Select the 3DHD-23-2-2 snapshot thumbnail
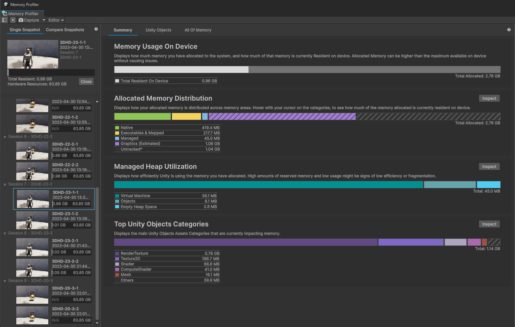The width and height of the screenshot is (515, 327). click(32, 268)
